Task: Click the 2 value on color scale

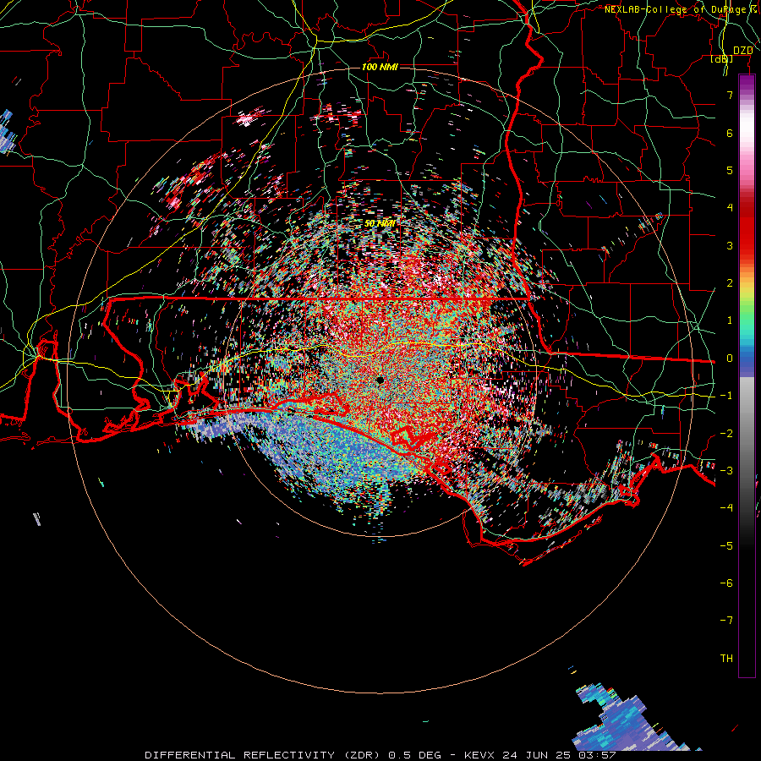Action: pos(730,283)
